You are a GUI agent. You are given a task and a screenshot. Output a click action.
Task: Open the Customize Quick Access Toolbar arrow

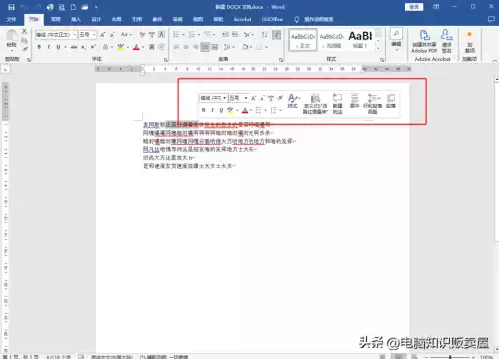tap(96, 7)
